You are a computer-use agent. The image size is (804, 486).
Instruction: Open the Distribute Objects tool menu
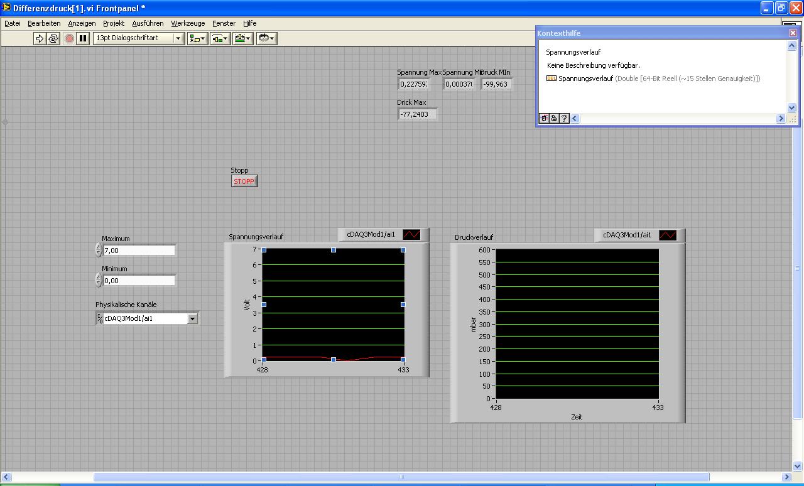219,38
